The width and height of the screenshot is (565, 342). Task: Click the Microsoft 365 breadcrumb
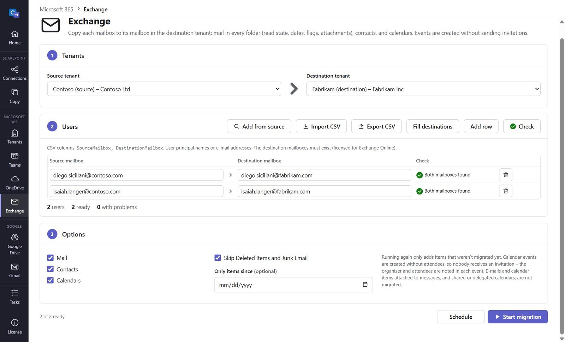coord(56,10)
